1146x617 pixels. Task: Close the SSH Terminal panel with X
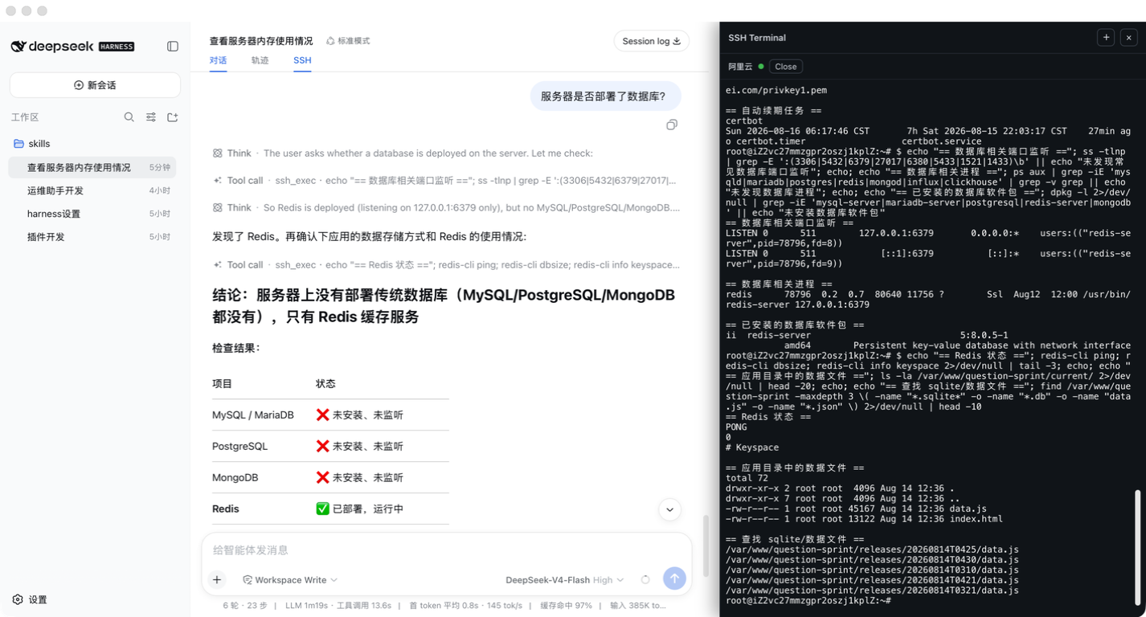pos(1128,38)
